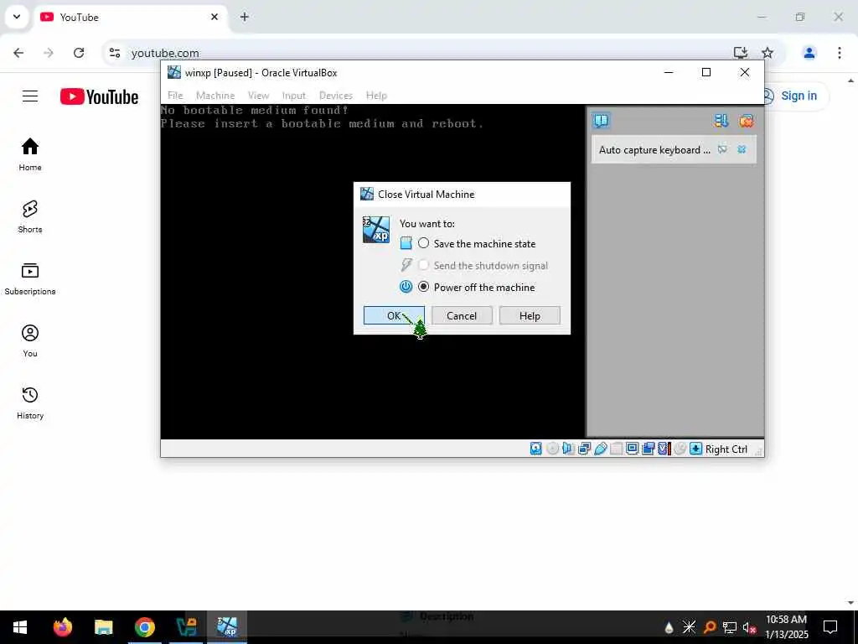Open VirtualBox File menu

[175, 96]
